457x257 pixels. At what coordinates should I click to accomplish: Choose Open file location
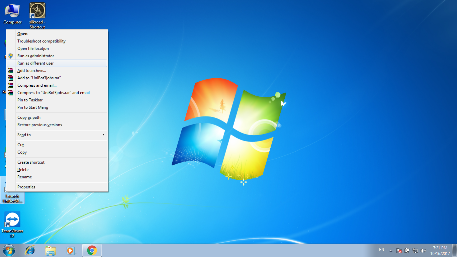click(57, 49)
